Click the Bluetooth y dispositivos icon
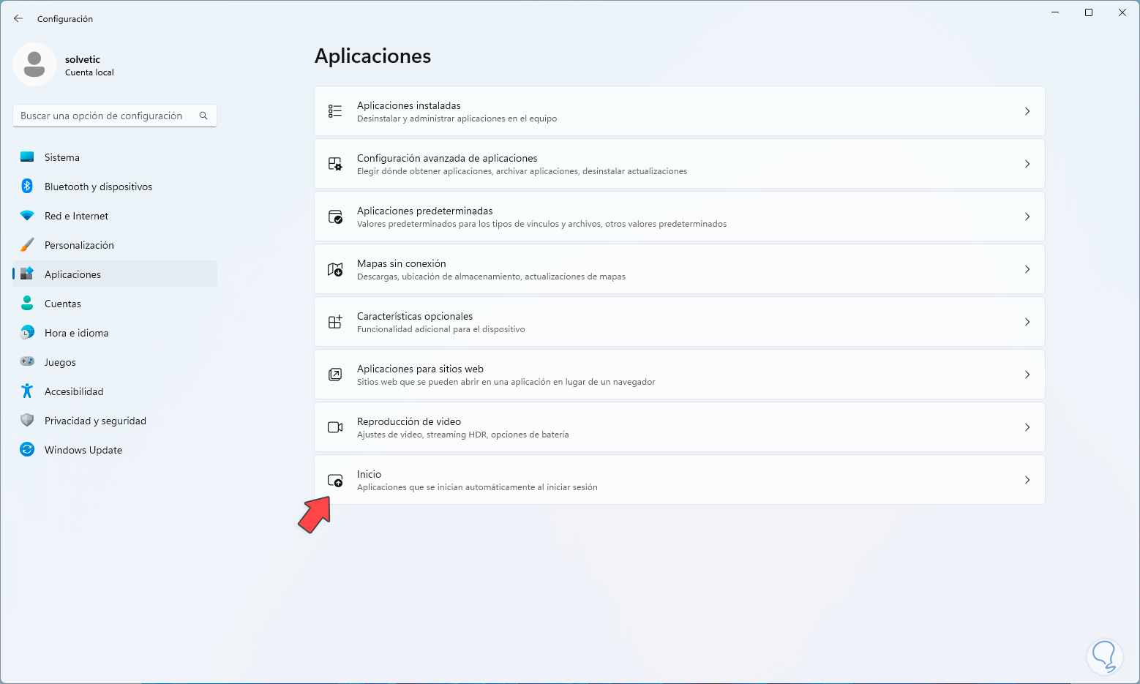1140x684 pixels. pyautogui.click(x=27, y=187)
